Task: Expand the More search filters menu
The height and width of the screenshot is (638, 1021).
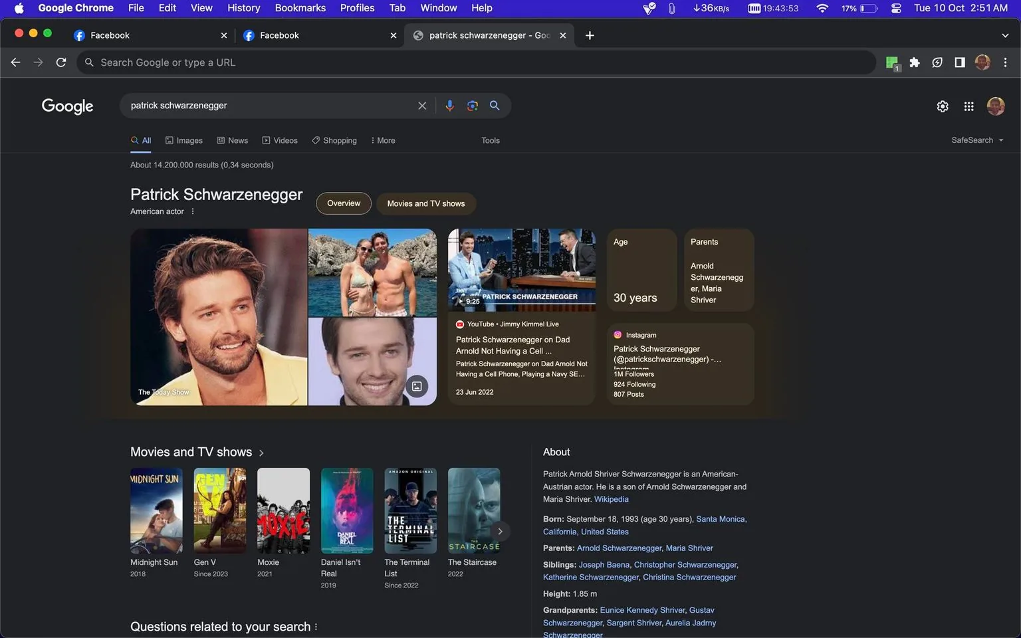Action: pyautogui.click(x=383, y=140)
